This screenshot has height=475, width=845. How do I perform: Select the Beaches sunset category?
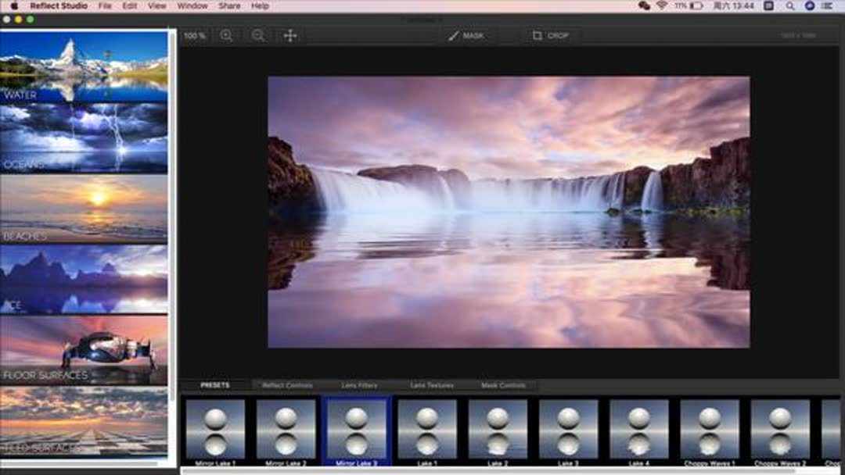[x=84, y=208]
